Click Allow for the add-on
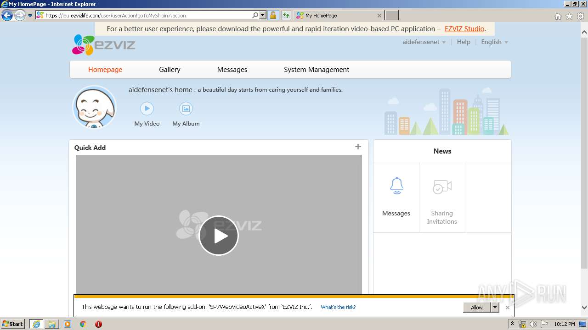Screen dimensions: 588x330 (477, 308)
